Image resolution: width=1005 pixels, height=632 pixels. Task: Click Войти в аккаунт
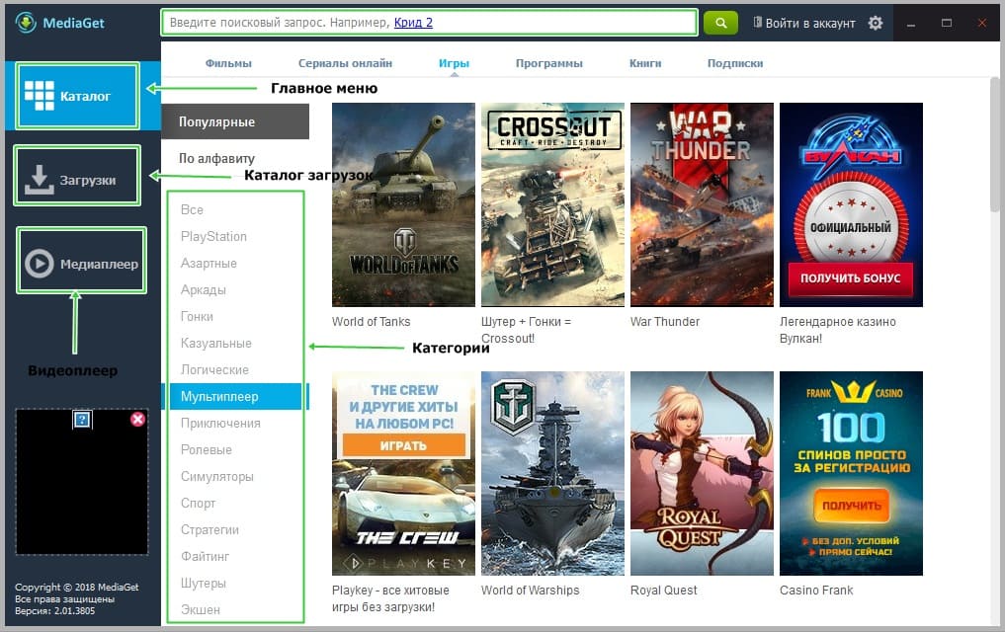tap(810, 23)
